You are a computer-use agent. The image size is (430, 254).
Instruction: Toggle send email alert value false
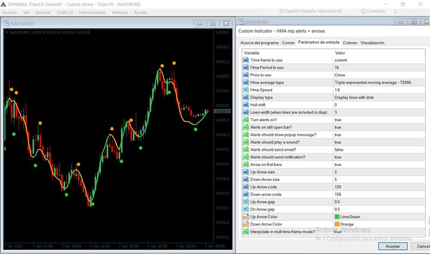[339, 150]
